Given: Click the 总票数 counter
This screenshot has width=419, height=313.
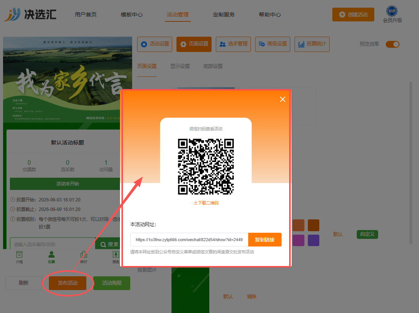Looking at the screenshot, I should pos(29,166).
